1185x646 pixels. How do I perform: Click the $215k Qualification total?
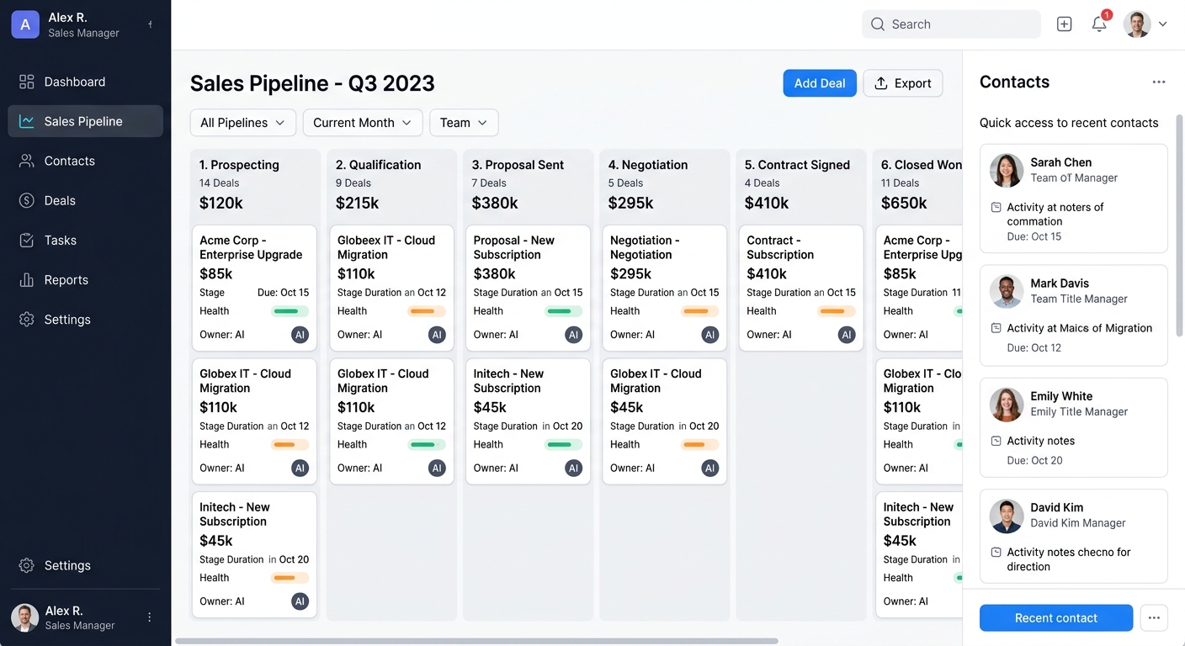(357, 203)
